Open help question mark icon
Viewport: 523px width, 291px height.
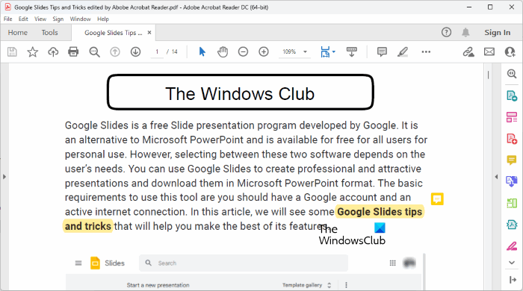pos(446,32)
